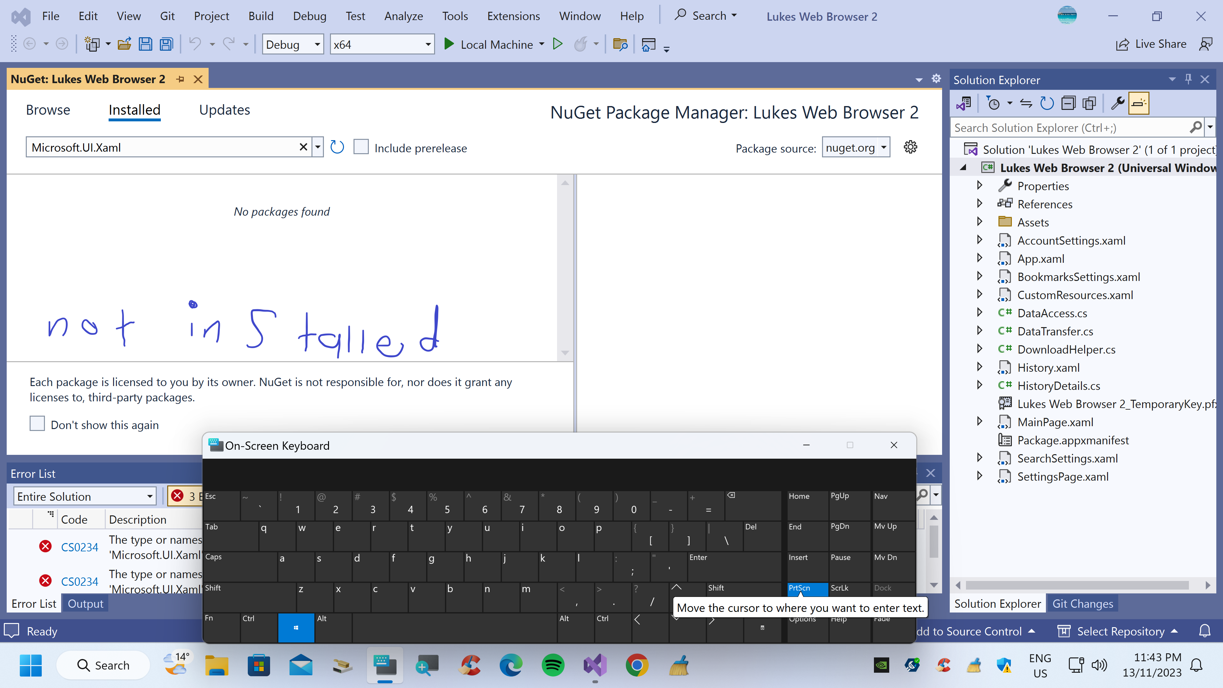The width and height of the screenshot is (1223, 688).
Task: Clear the NuGet search text with X
Action: click(304, 147)
